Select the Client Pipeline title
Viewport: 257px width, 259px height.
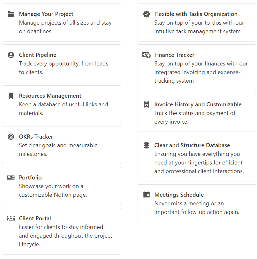(x=37, y=55)
